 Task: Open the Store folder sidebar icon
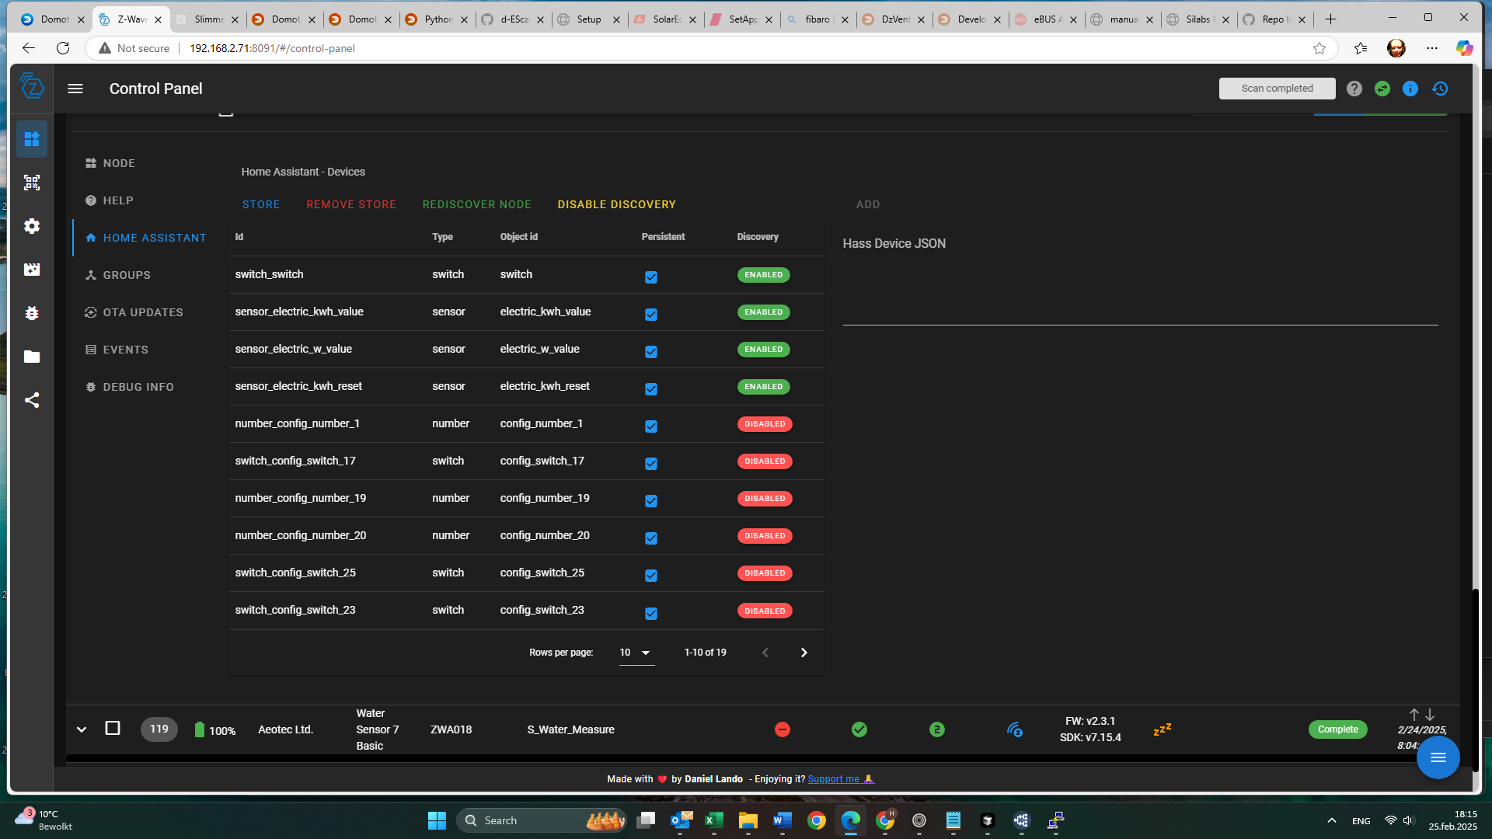coord(32,357)
